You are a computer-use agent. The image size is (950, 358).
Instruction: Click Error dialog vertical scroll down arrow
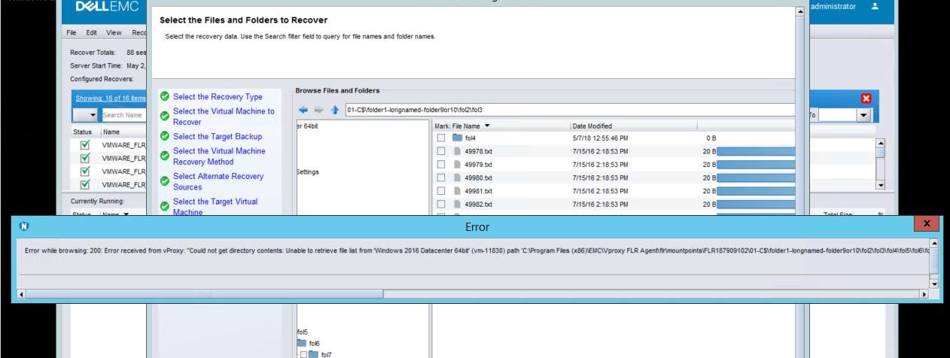click(x=934, y=284)
